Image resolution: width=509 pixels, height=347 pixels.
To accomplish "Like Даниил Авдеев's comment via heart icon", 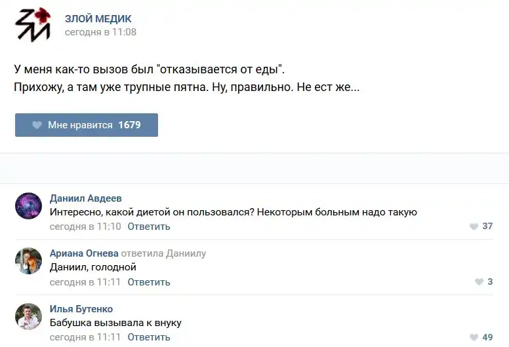I will (x=474, y=227).
